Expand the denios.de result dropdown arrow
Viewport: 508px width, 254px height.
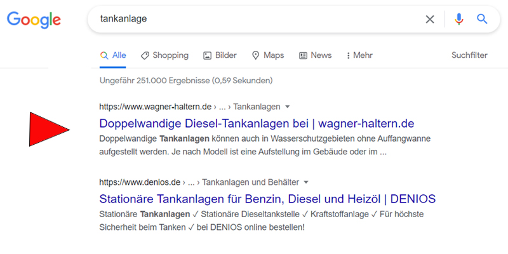305,182
